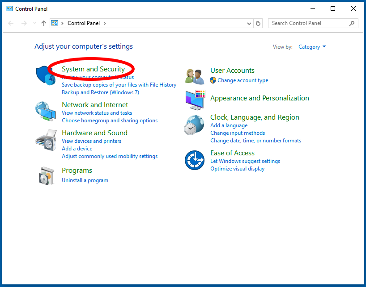The height and width of the screenshot is (287, 366).
Task: Open Appearance and Personalization
Action: [x=260, y=98]
